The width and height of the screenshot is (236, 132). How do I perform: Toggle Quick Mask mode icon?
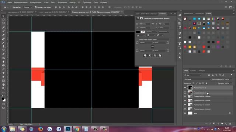pos(3,104)
